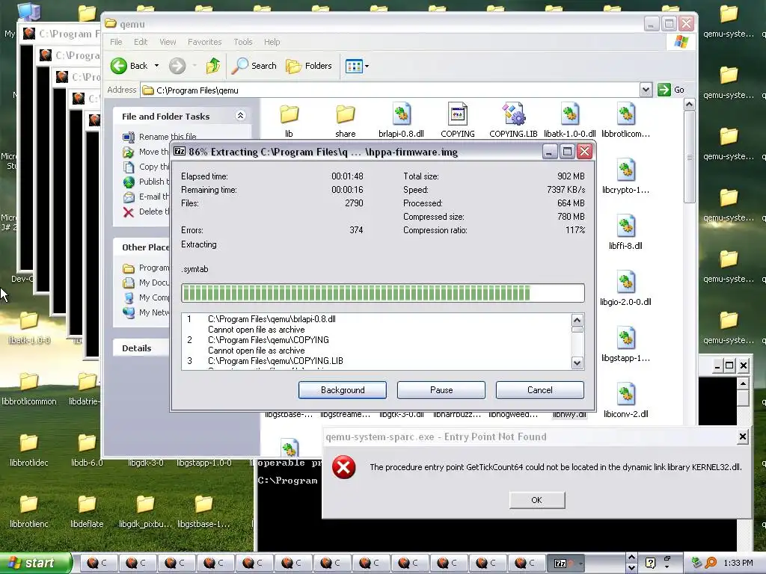Image resolution: width=766 pixels, height=574 pixels.
Task: Click the Back arrow in qemu Explorer
Action: pyautogui.click(x=119, y=66)
